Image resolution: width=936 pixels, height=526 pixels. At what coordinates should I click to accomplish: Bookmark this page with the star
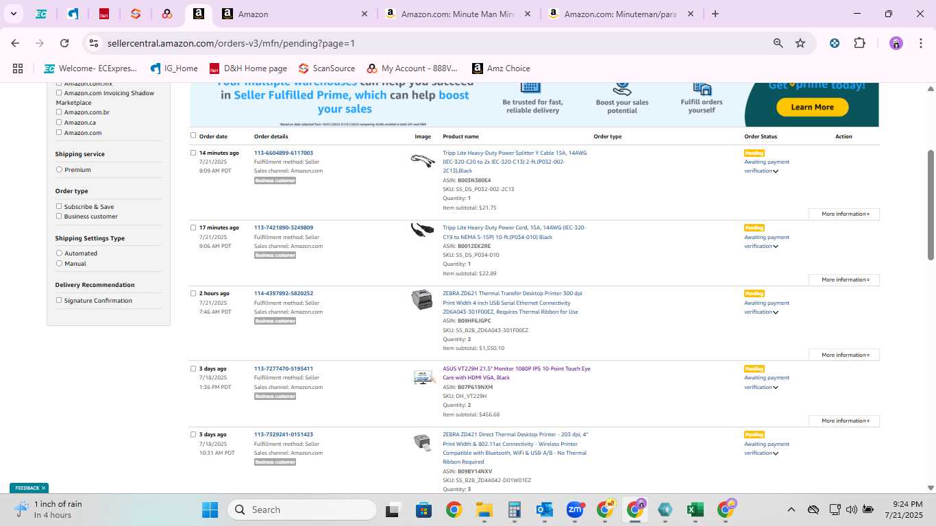coord(800,43)
